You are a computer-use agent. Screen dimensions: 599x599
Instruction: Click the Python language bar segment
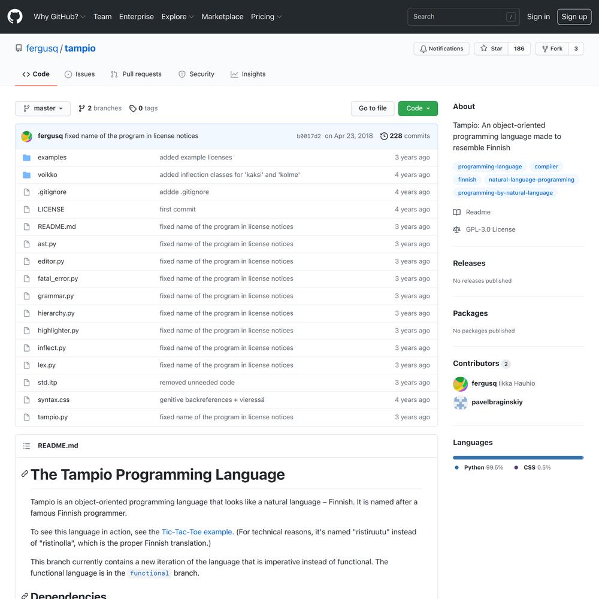(518, 458)
